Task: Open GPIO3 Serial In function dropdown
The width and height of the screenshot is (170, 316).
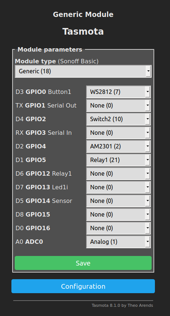Action: (118, 133)
